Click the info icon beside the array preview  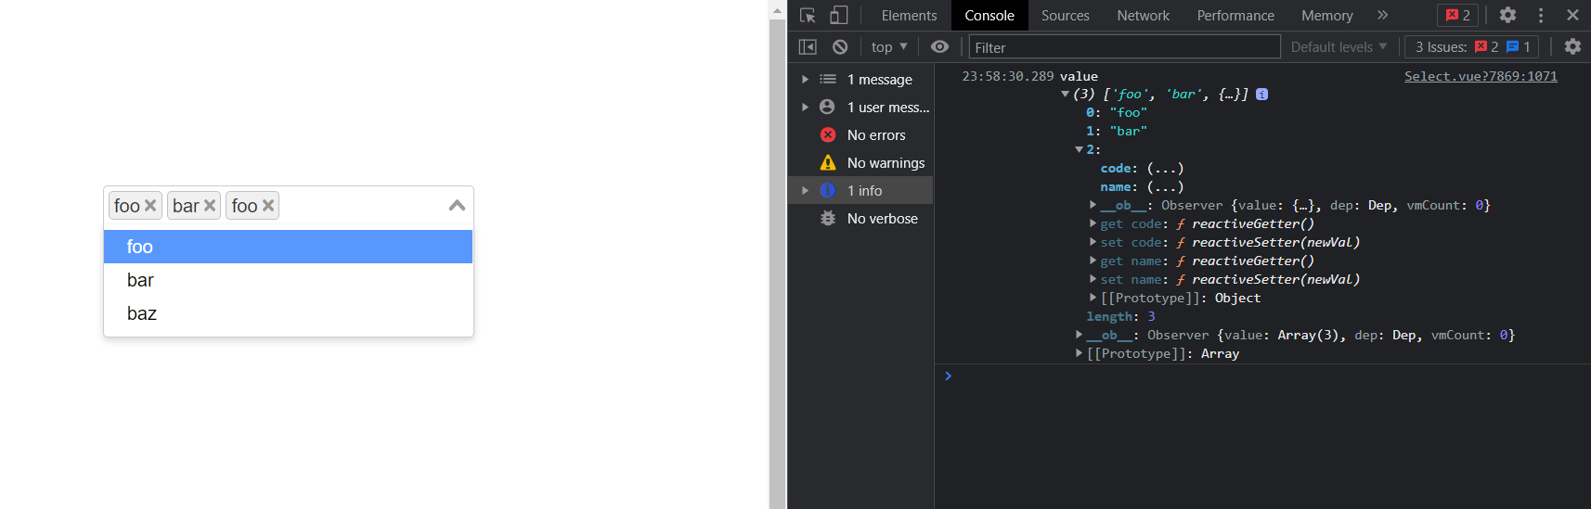click(1261, 95)
